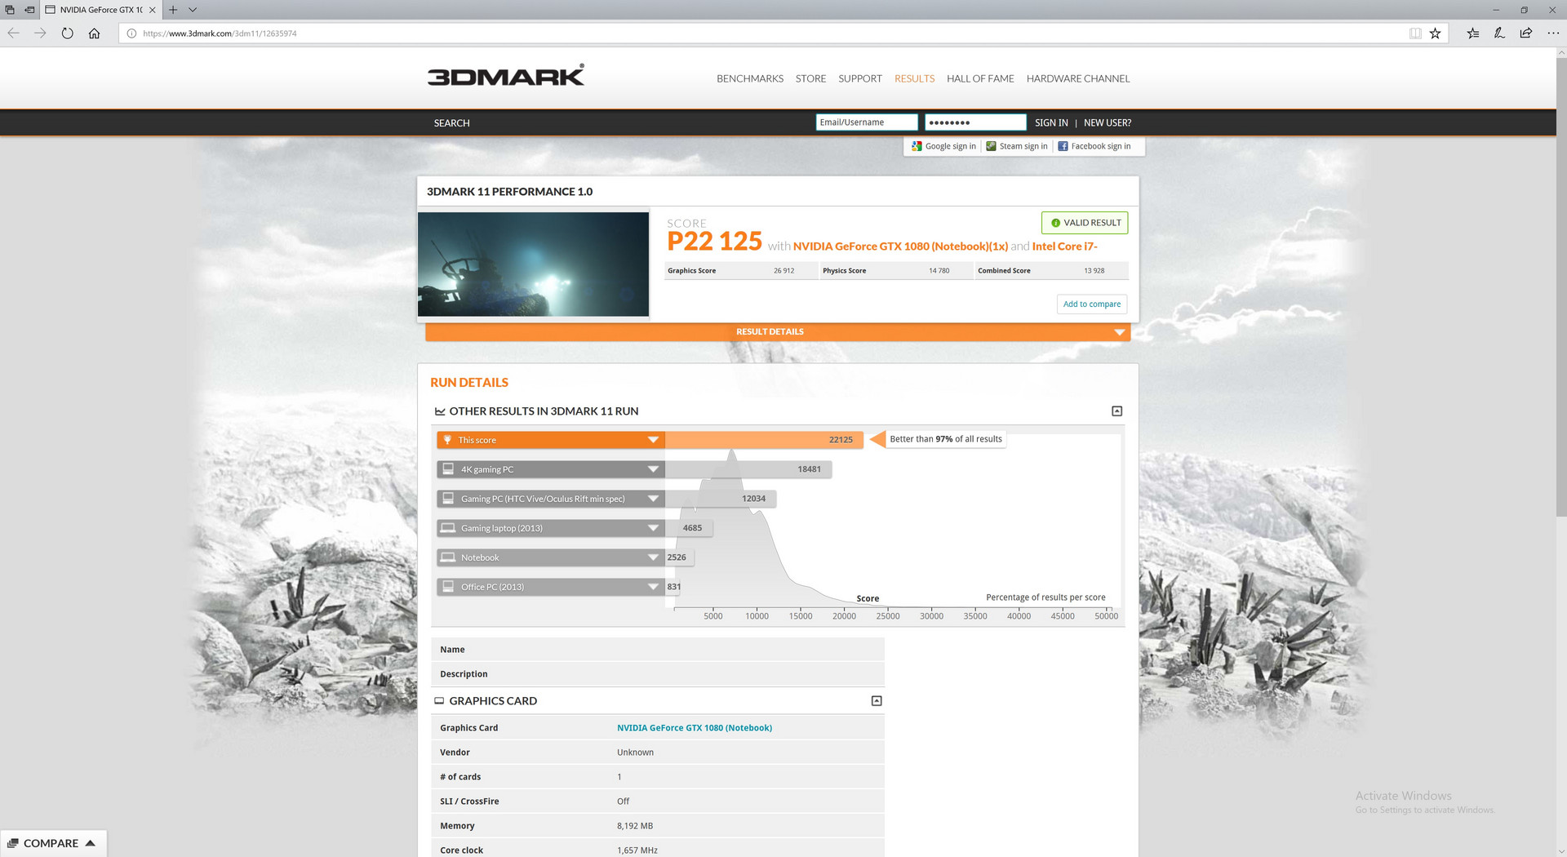The width and height of the screenshot is (1567, 857).
Task: Click the benchmark scene thumbnail
Action: pos(533,264)
